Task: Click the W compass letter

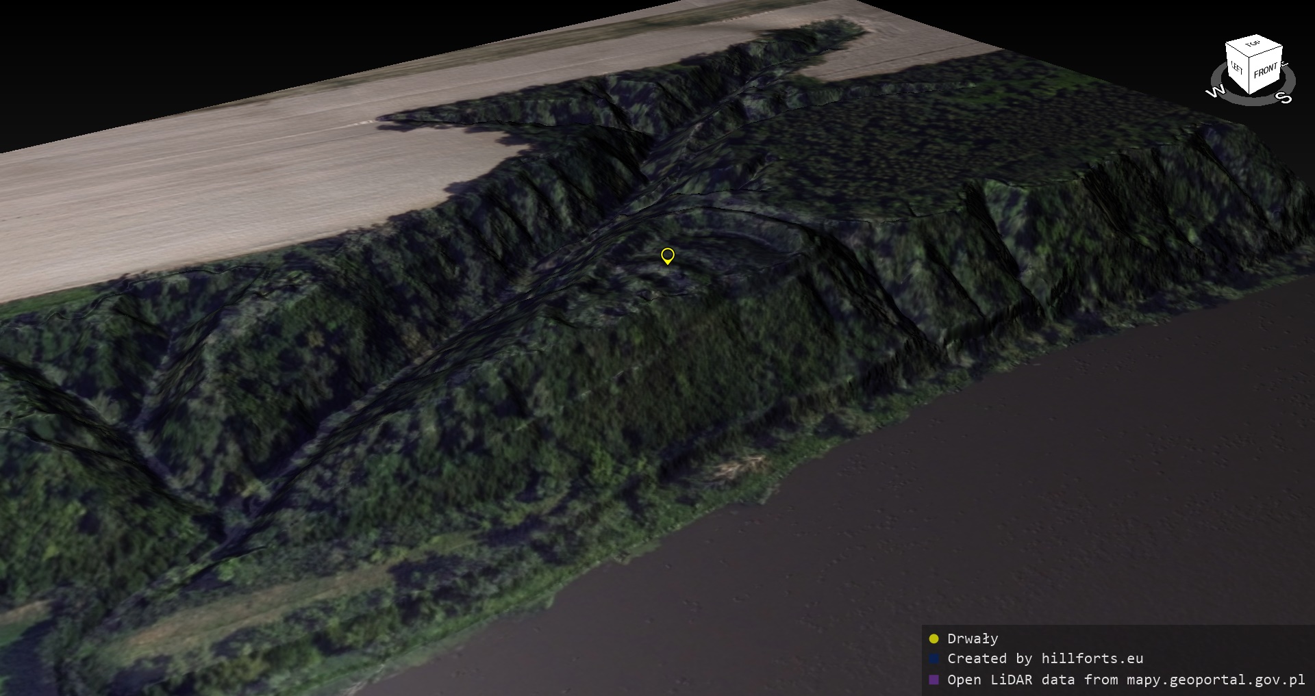Action: (x=1214, y=92)
